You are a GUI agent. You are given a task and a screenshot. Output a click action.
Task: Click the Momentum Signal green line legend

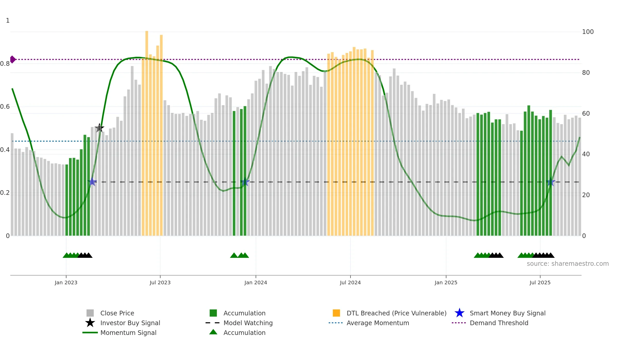click(x=90, y=333)
